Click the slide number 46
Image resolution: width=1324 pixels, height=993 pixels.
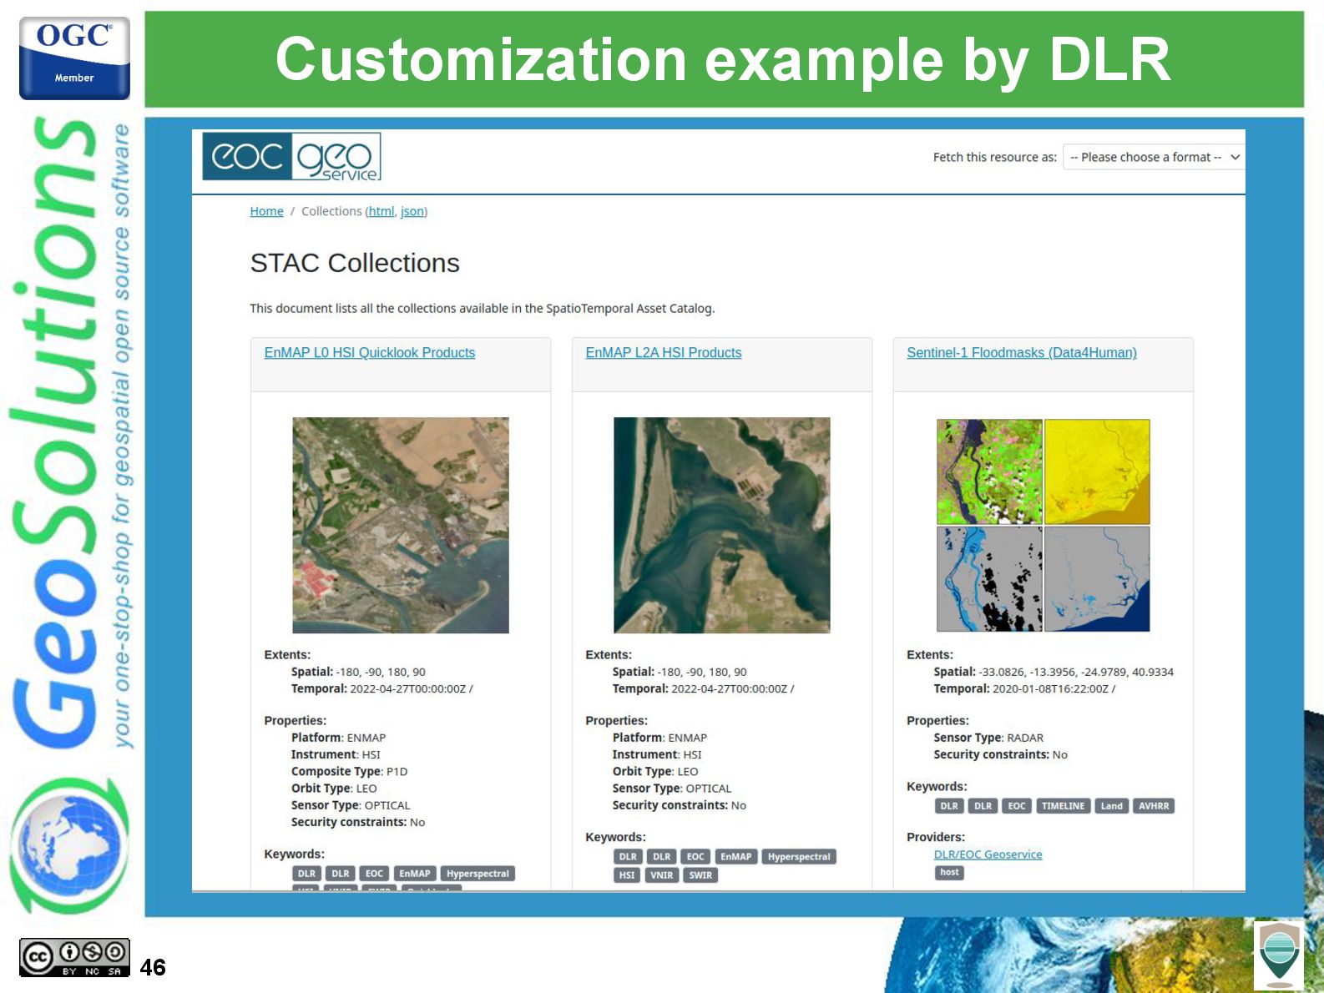coord(153,967)
